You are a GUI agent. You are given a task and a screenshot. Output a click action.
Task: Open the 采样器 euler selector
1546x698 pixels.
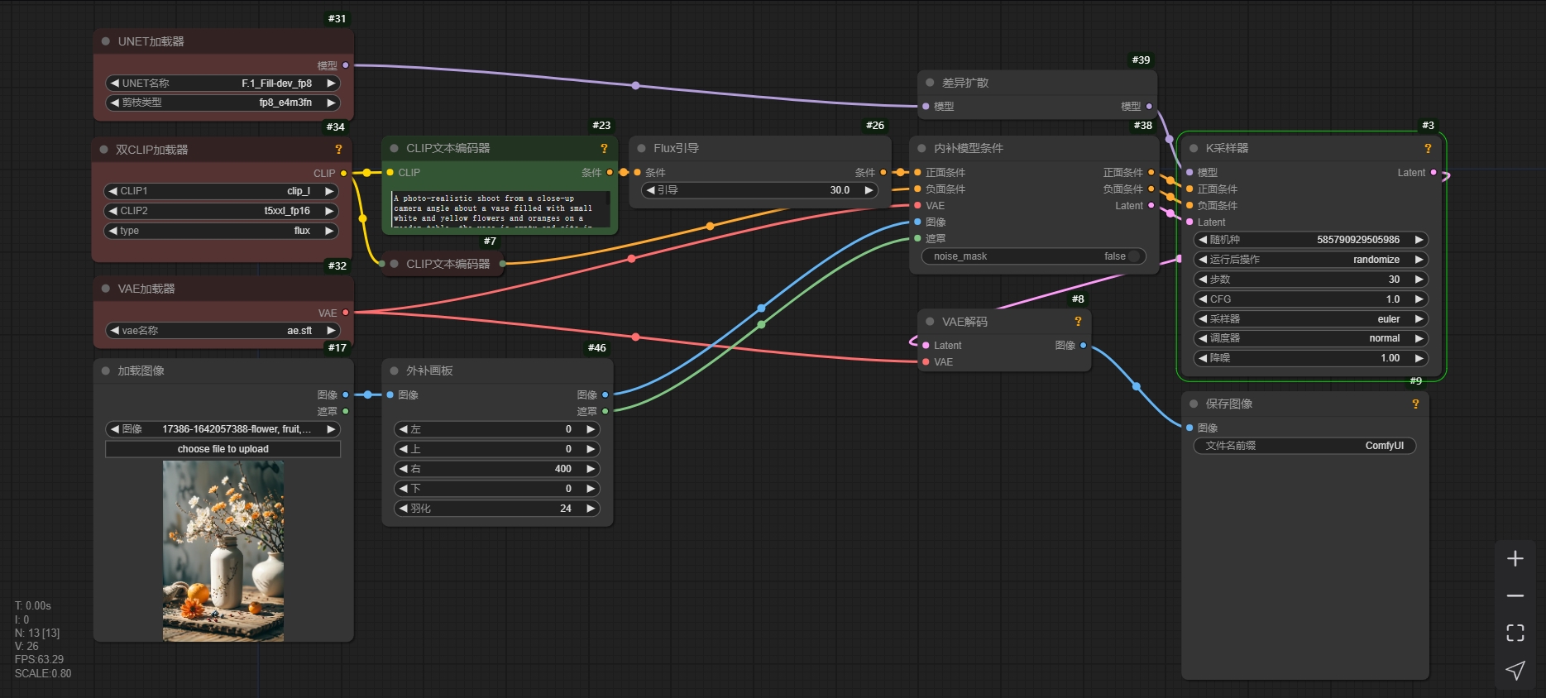pyautogui.click(x=1311, y=319)
